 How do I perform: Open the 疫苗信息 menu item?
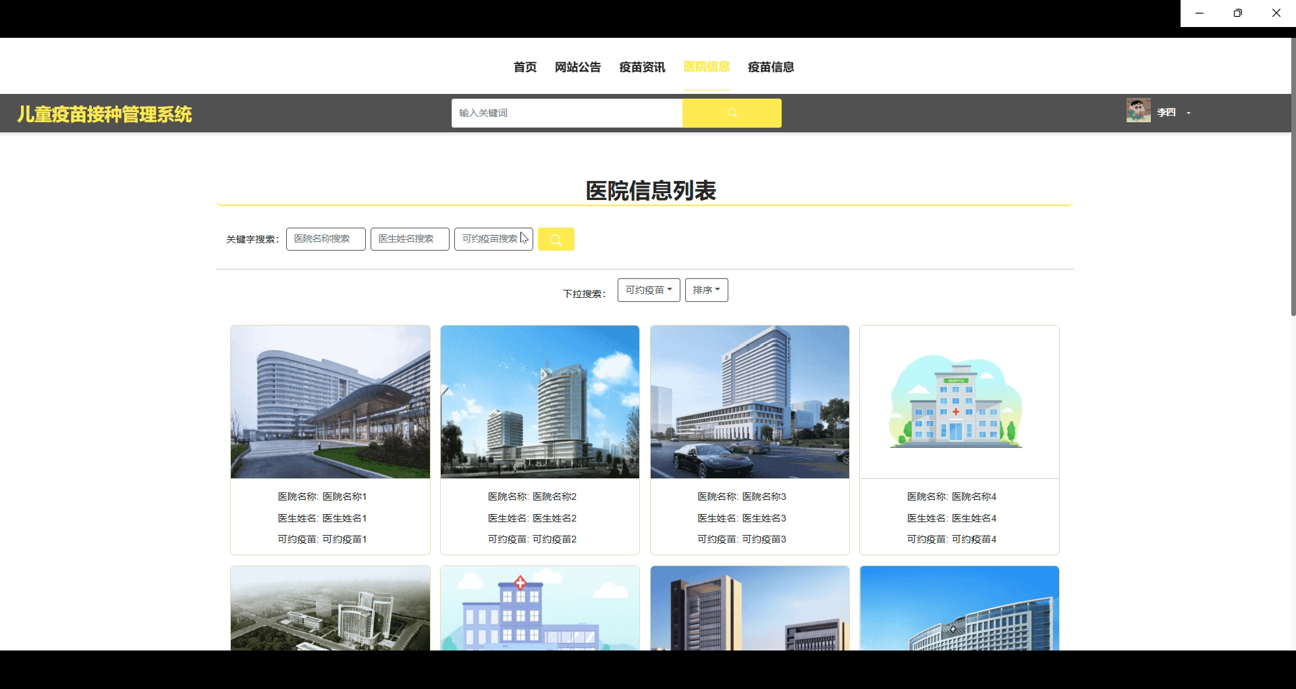coord(771,67)
